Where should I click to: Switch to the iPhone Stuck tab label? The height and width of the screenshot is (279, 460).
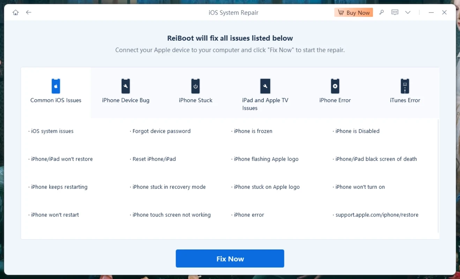point(195,100)
